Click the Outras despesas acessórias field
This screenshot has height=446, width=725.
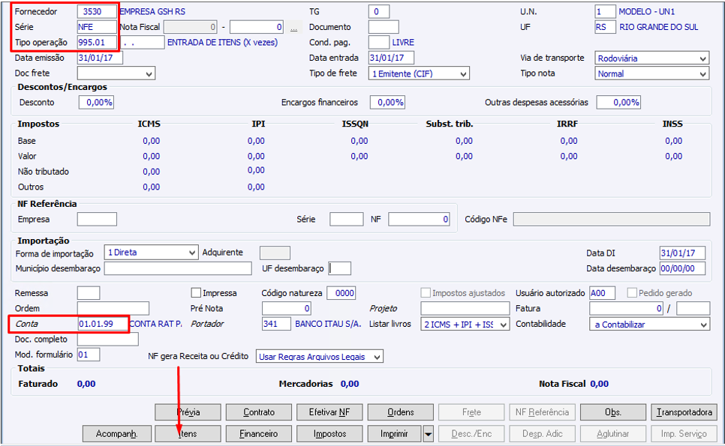point(618,103)
